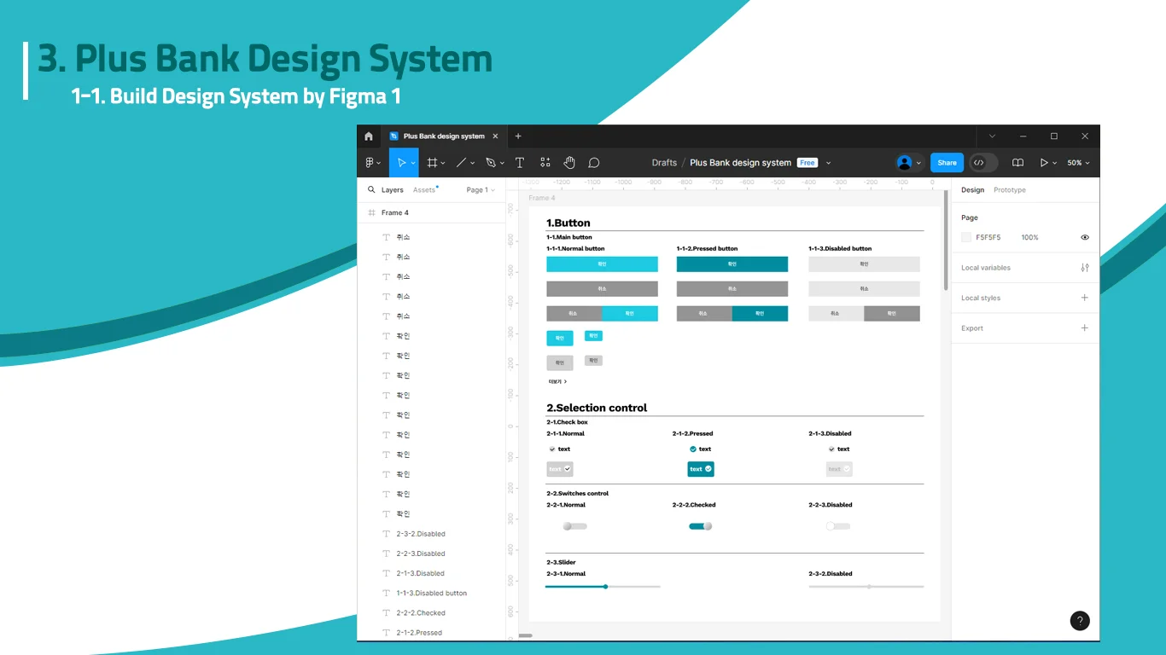Screen dimensions: 1166x655
Task: Switch to the Prototype tab
Action: (1010, 190)
